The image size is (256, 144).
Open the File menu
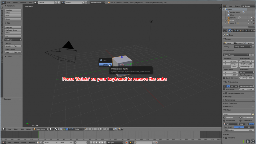(x=9, y=2)
